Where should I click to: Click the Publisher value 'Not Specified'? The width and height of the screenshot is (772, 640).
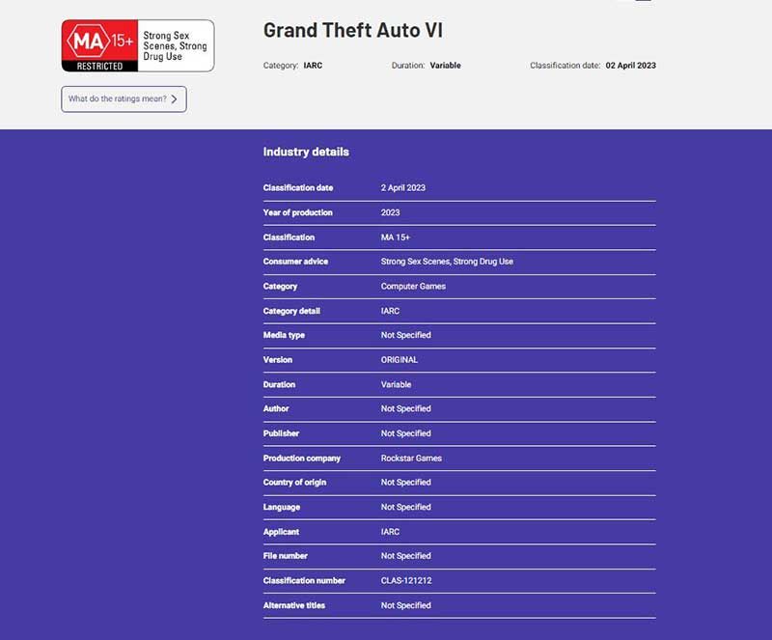tap(405, 433)
